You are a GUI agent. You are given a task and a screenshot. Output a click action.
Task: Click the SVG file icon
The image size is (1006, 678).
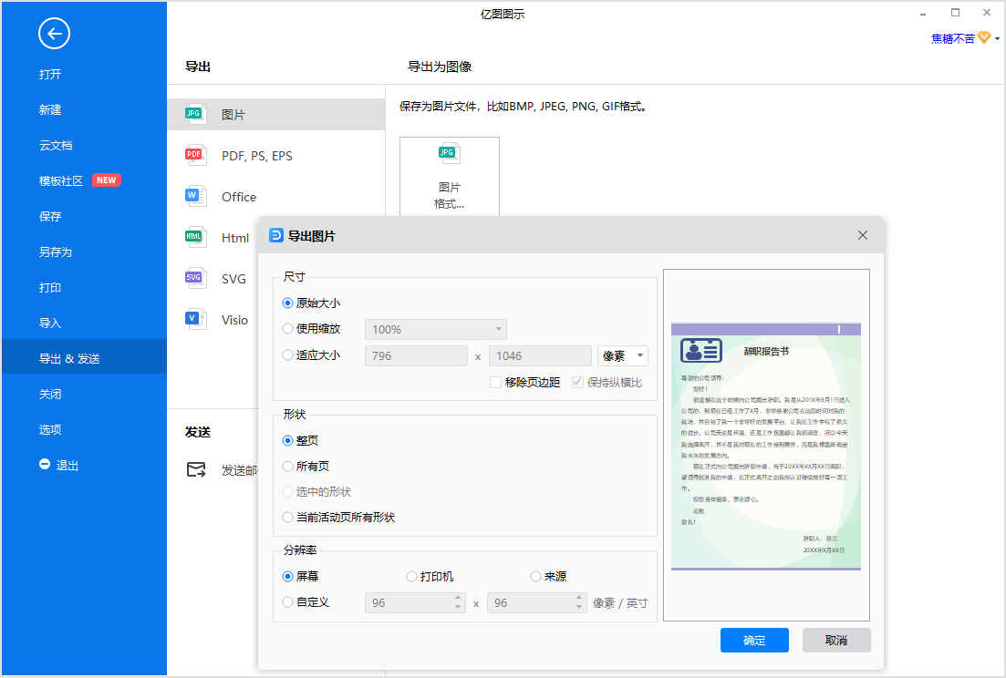[194, 278]
